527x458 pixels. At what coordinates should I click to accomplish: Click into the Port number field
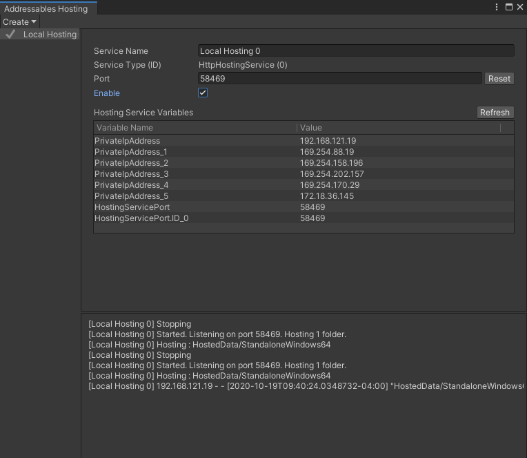tap(339, 79)
